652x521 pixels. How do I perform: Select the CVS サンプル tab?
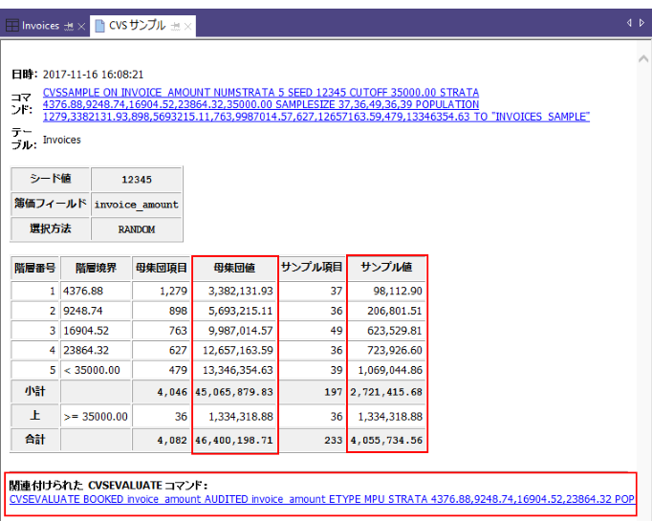pos(138,26)
